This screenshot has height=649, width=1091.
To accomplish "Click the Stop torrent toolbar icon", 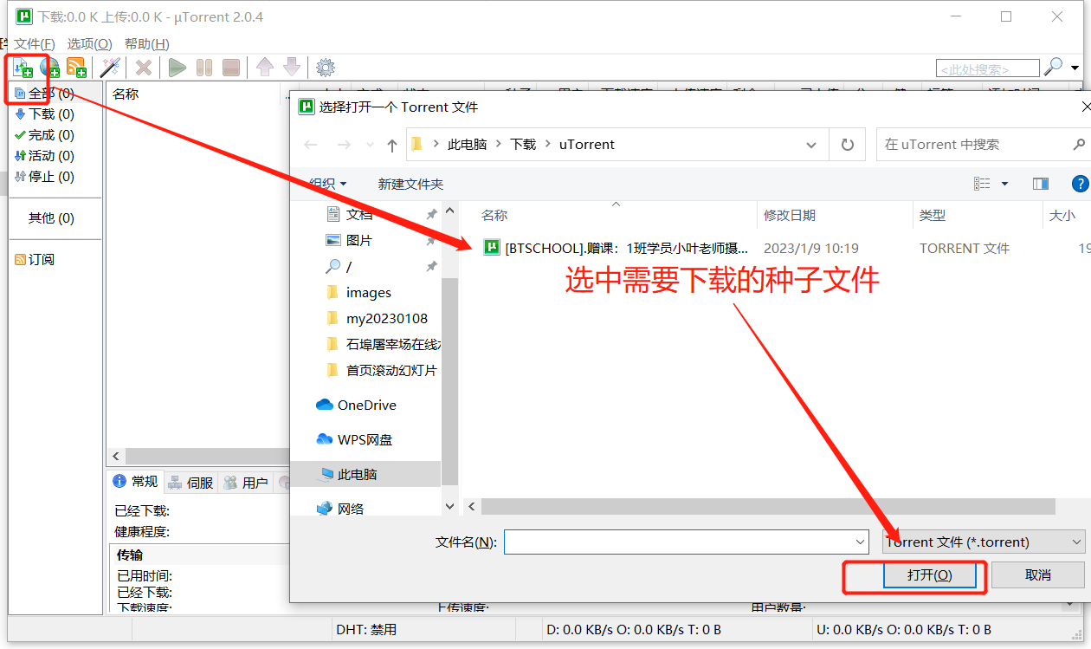I will [x=231, y=68].
